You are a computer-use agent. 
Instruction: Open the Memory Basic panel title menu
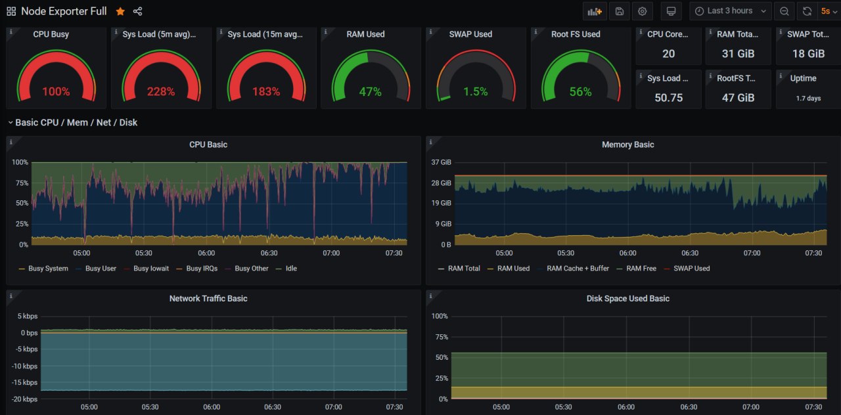point(628,144)
